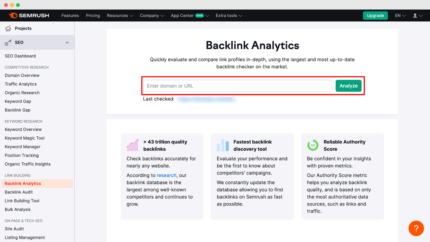Click the Semrush logo icon
430x242 pixels.
click(13, 15)
